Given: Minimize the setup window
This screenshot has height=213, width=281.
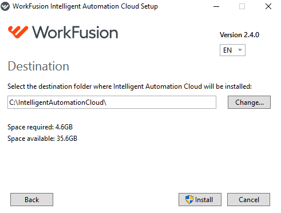Looking at the screenshot, I should point(216,6).
